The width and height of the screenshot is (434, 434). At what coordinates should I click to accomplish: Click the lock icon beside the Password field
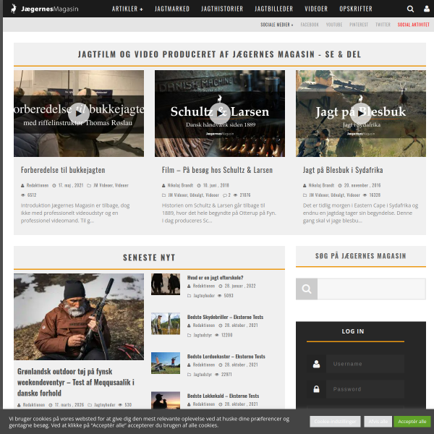tap(316, 389)
